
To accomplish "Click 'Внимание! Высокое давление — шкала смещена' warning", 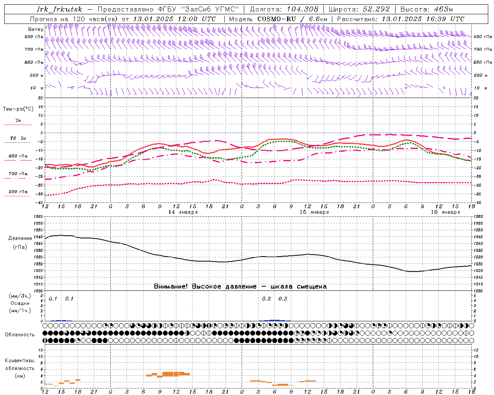I will click(x=240, y=287).
